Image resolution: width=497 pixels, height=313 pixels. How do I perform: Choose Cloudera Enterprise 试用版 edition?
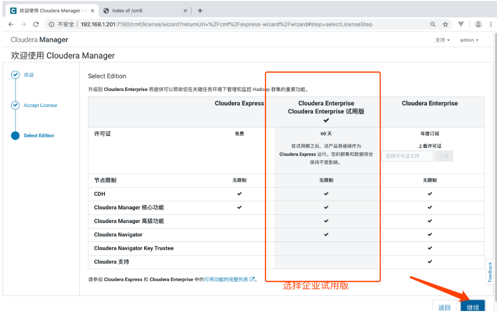tap(326, 111)
